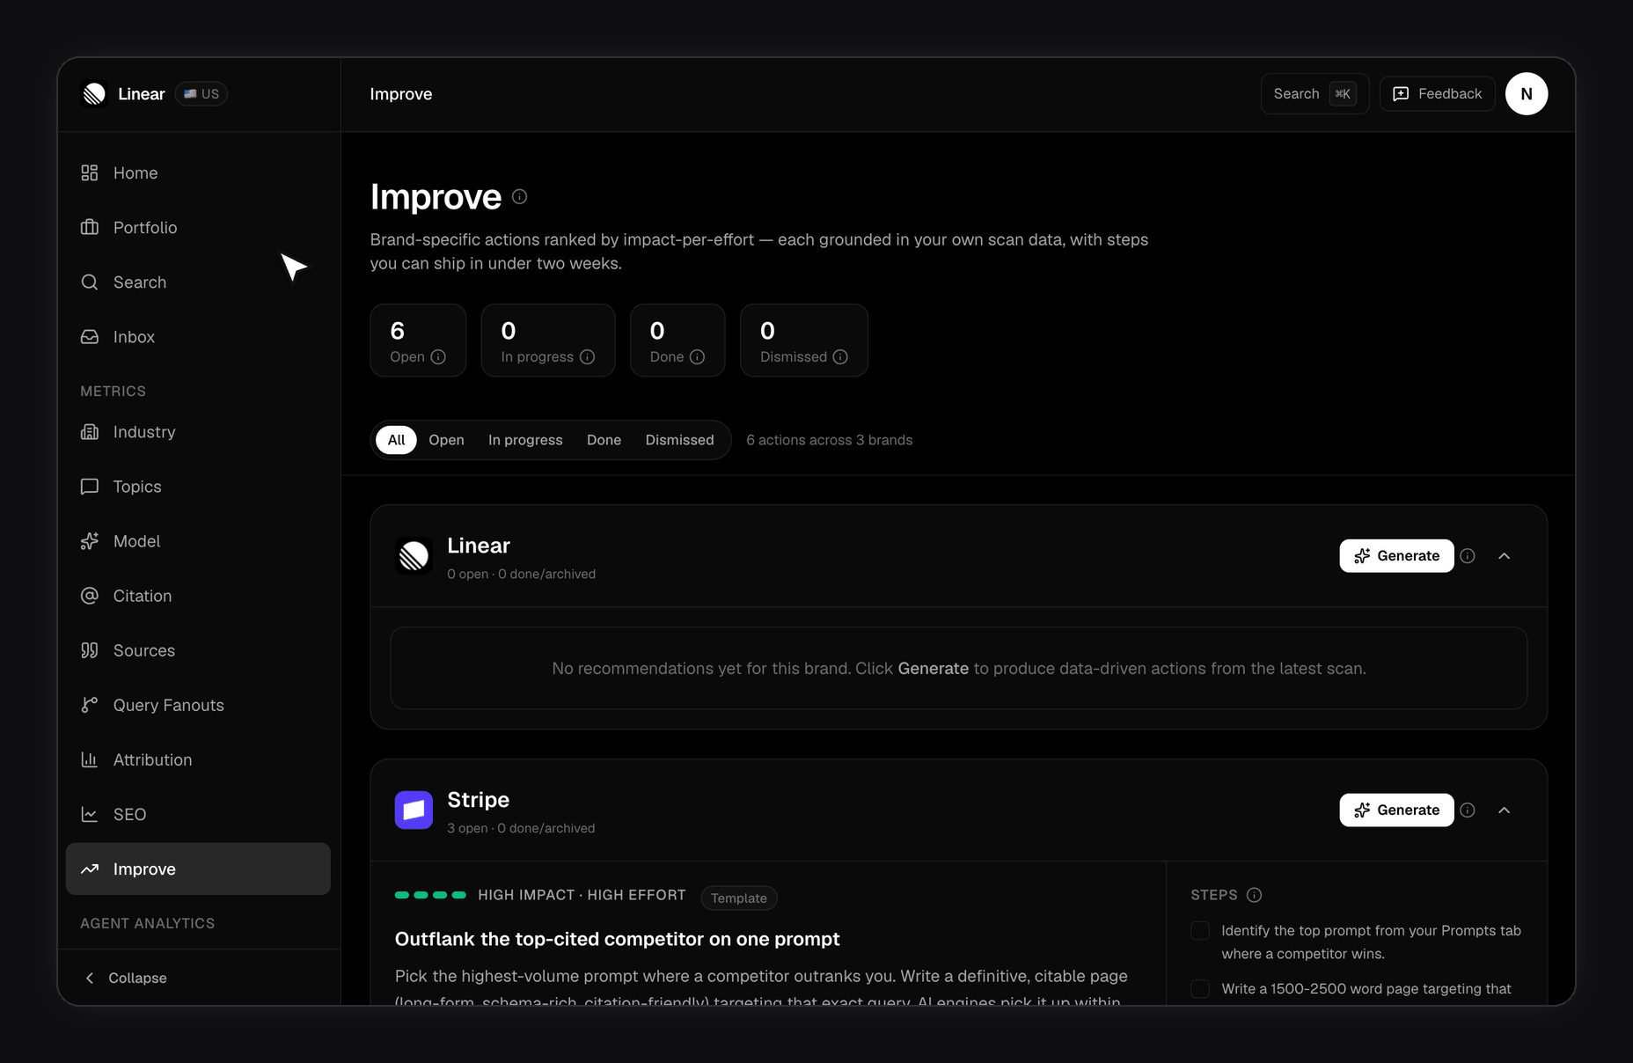
Task: Click the Linear brand logo in card
Action: pos(414,556)
